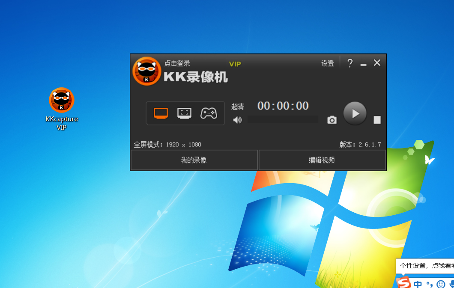The height and width of the screenshot is (288, 454).
Task: Select region recording mode icon
Action: 185,113
